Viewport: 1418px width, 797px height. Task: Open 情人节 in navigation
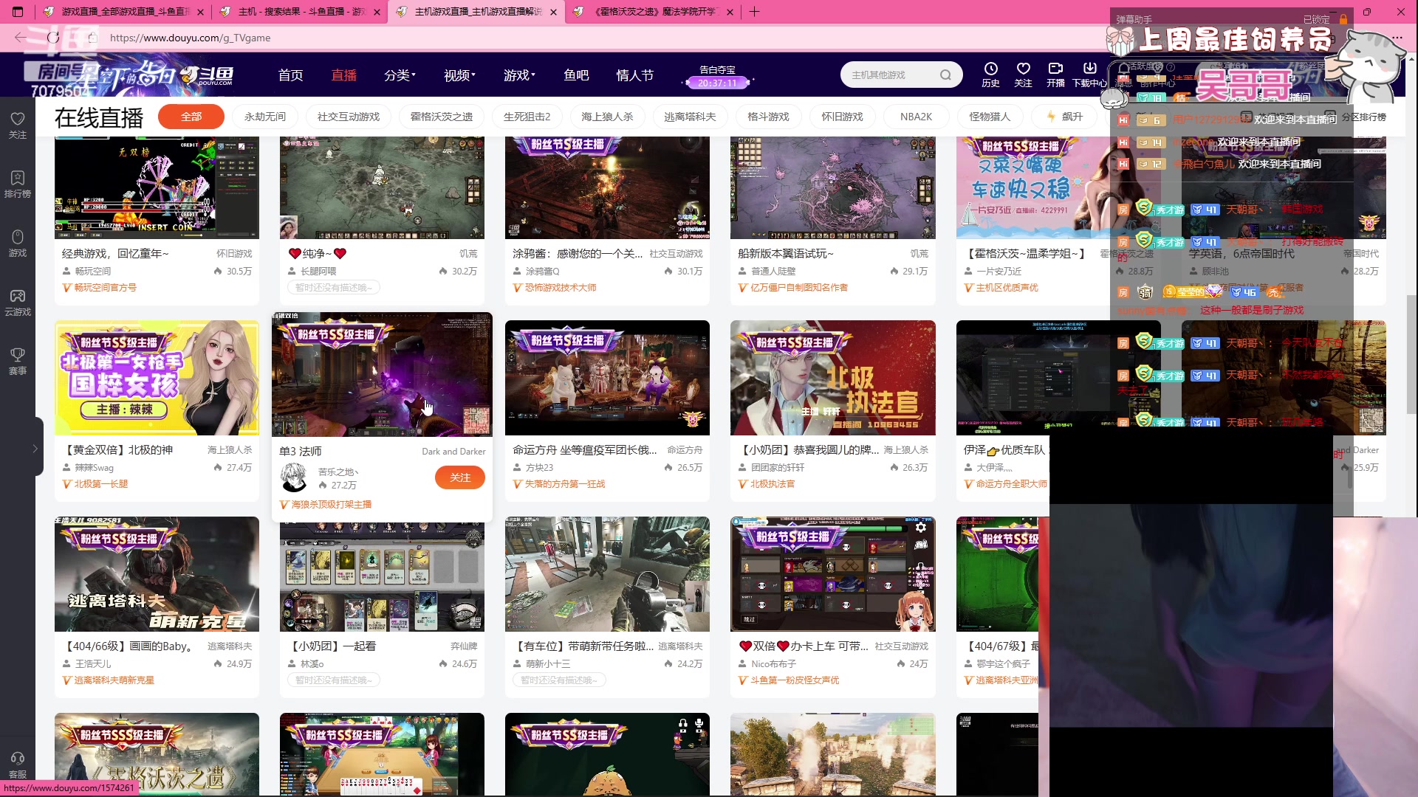point(635,75)
